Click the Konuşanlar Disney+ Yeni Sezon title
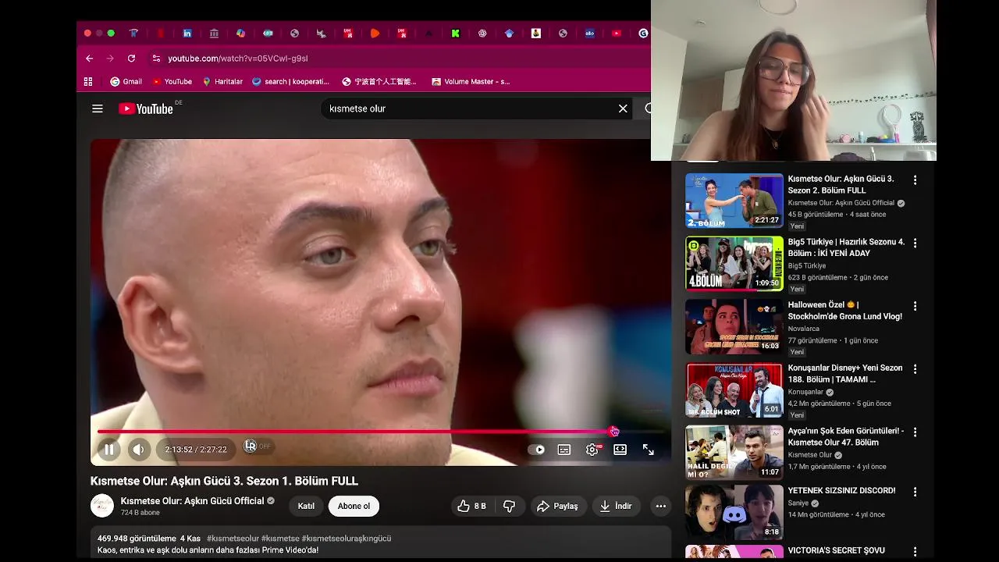The height and width of the screenshot is (562, 999). (x=845, y=373)
